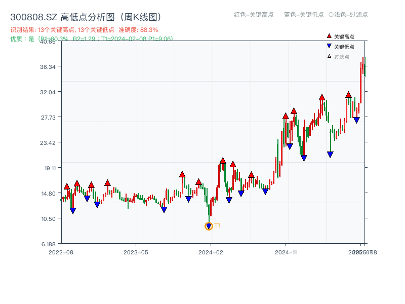
Task: Click the 2024-11 x-axis label
Action: coord(286,252)
